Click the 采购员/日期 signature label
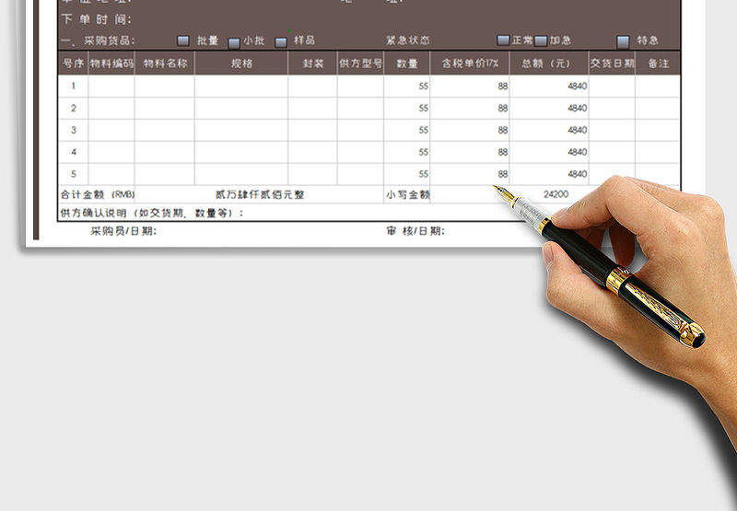This screenshot has height=511, width=737. click(x=123, y=231)
